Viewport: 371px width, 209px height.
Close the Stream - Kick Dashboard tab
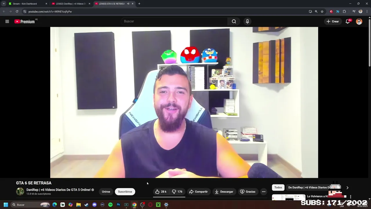[46, 4]
